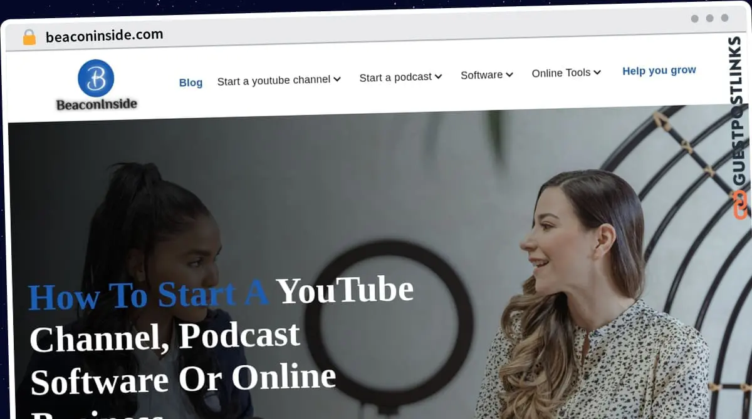Expand the Software dropdown chevron
Viewport: 752px width, 419px height.
509,74
